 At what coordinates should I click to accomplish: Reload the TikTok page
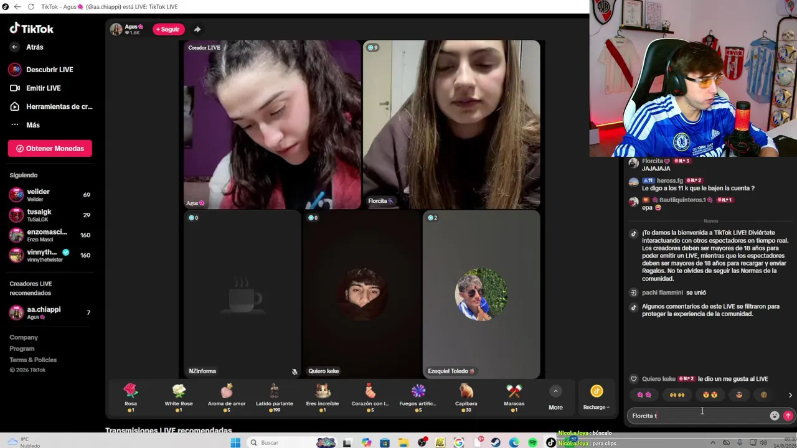[x=31, y=7]
